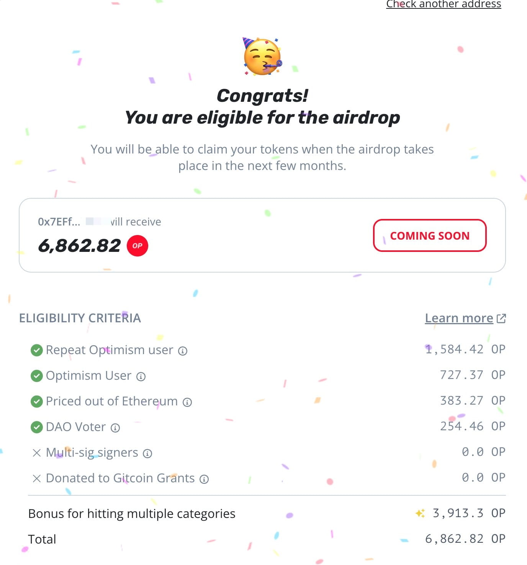This screenshot has height=565, width=527.
Task: Click the party face emoji
Action: pos(263,57)
